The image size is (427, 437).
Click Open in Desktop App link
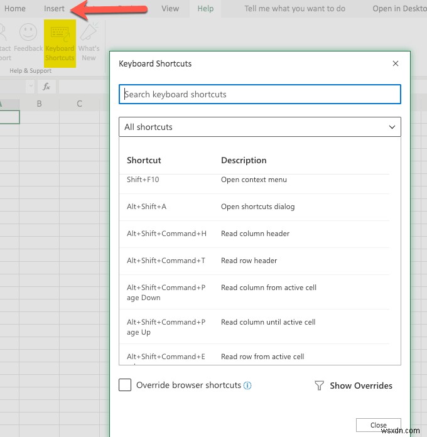tap(400, 9)
